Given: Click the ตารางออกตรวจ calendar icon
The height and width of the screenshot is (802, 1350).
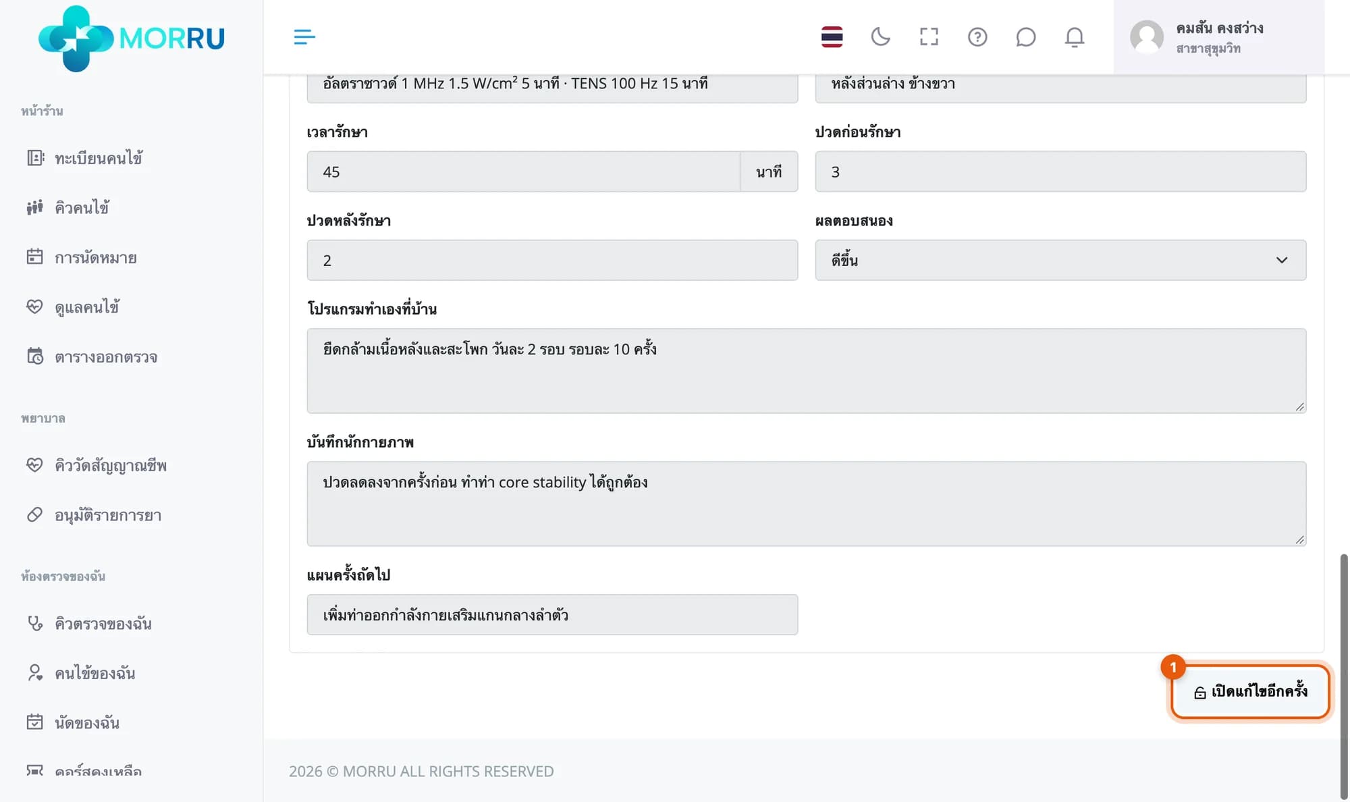Looking at the screenshot, I should coord(34,356).
